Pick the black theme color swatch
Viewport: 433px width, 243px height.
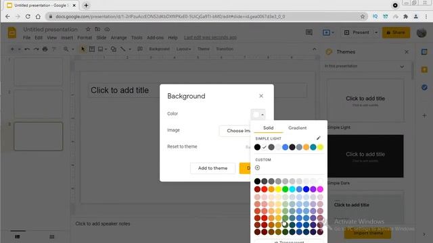click(257, 147)
